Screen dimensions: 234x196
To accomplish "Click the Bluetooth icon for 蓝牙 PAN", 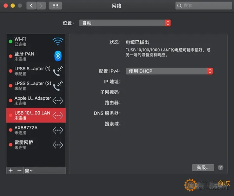I will (58, 56).
